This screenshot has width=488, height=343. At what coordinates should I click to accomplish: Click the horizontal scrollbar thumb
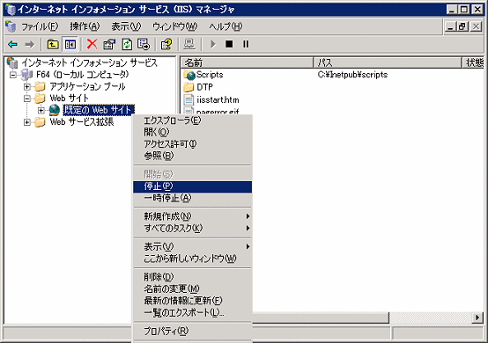pos(321,317)
